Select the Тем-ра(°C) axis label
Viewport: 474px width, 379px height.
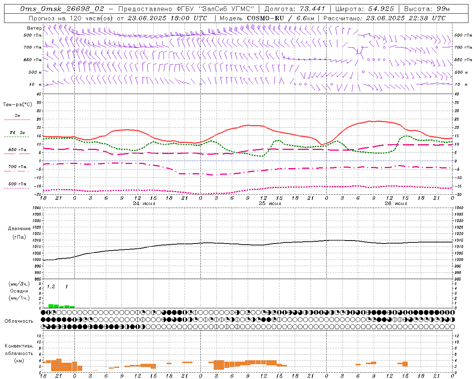(17, 105)
